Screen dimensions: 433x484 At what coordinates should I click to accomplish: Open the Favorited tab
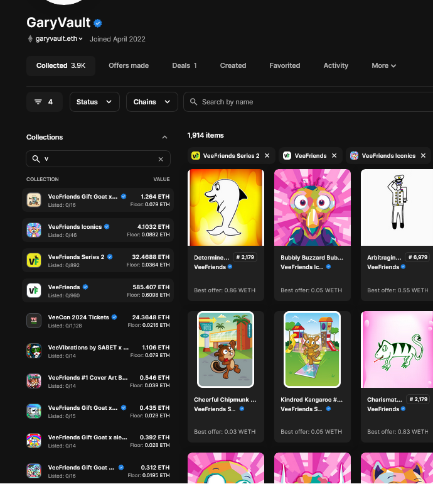[285, 66]
